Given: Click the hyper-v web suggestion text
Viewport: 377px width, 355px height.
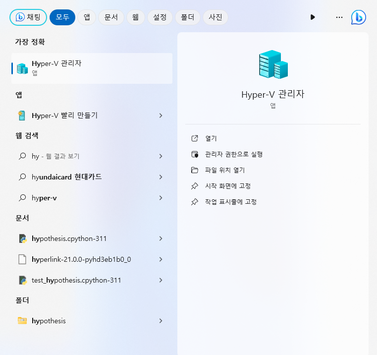Looking at the screenshot, I should pyautogui.click(x=44, y=198).
